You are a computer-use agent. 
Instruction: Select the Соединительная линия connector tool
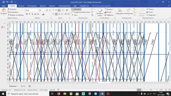point(81,12)
